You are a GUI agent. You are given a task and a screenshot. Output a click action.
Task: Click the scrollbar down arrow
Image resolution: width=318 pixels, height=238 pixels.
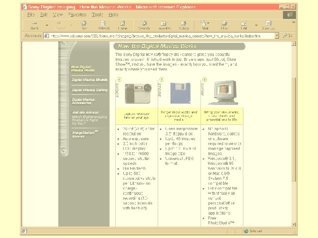pyautogui.click(x=293, y=224)
